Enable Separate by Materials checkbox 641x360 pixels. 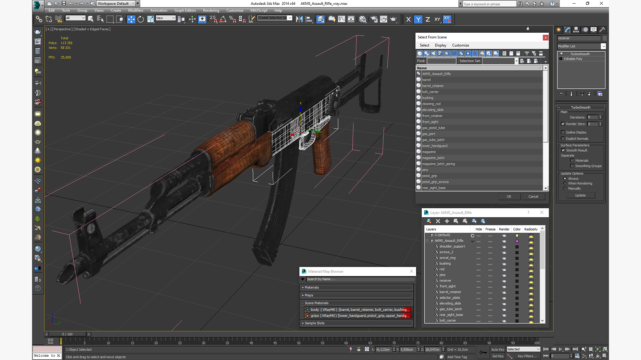tap(572, 161)
